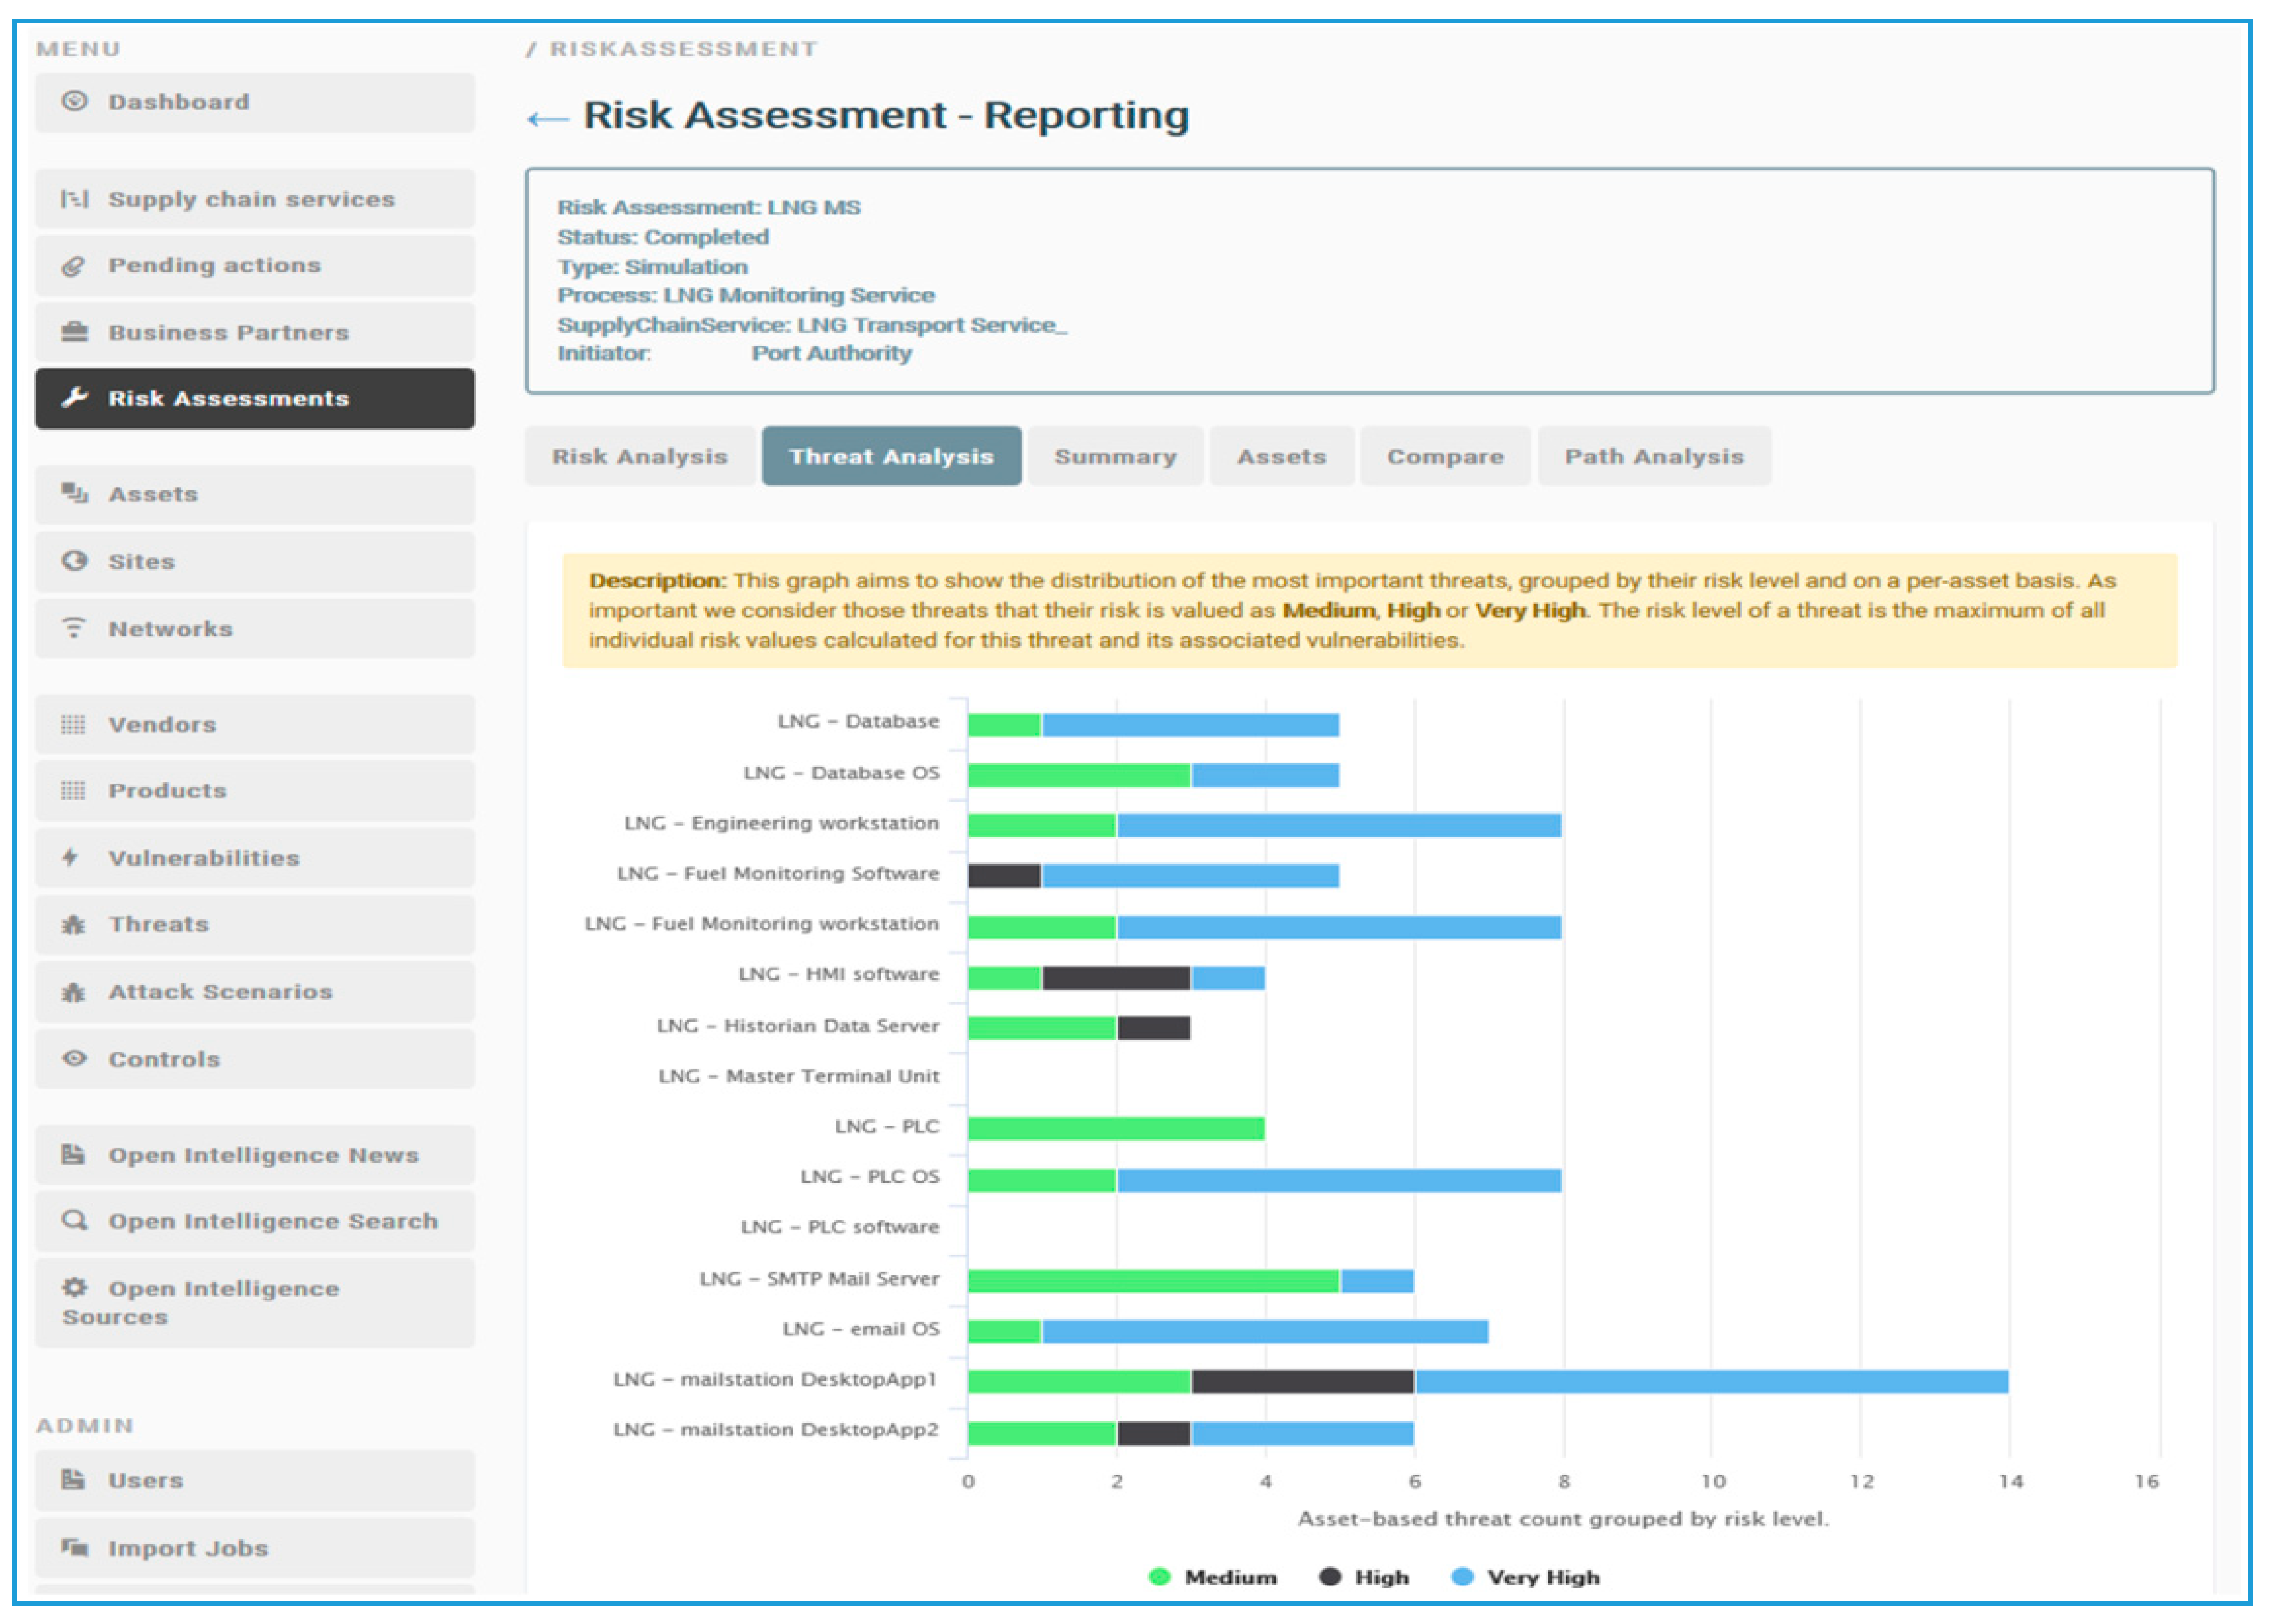Viewport: 2269px width, 1624px height.
Task: Click the eye icon beside Controls
Action: (74, 1058)
